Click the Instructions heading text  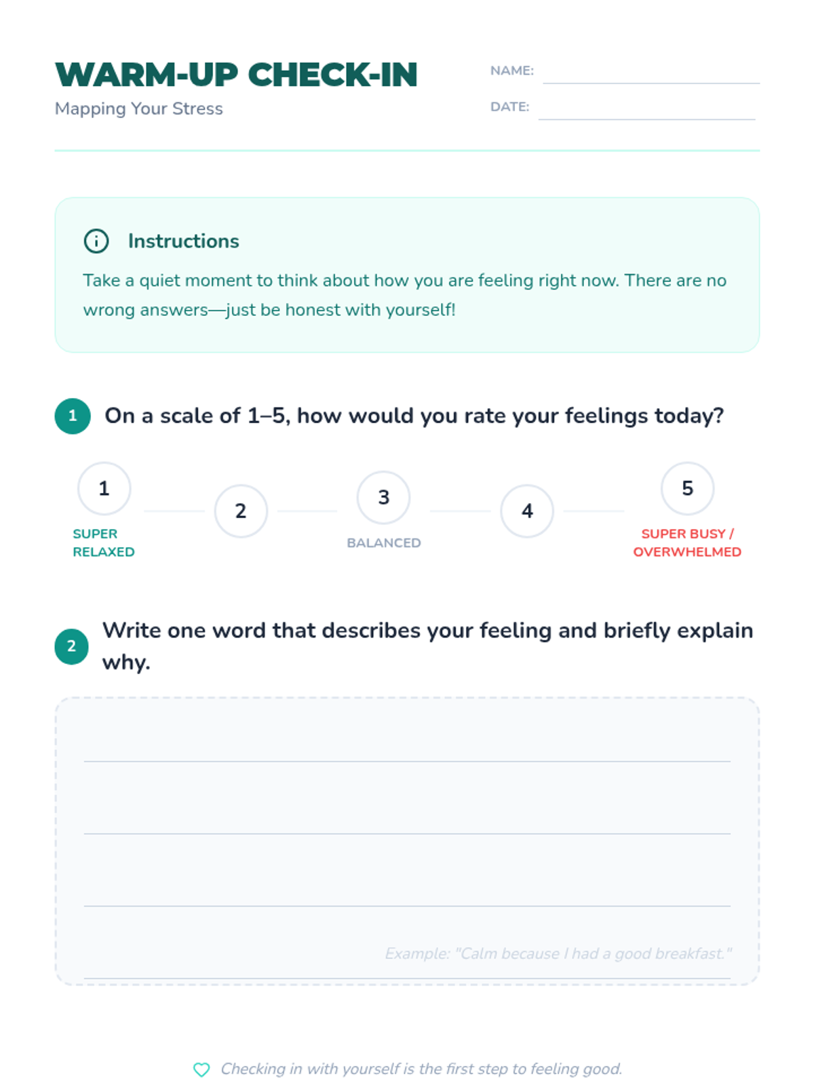(183, 241)
